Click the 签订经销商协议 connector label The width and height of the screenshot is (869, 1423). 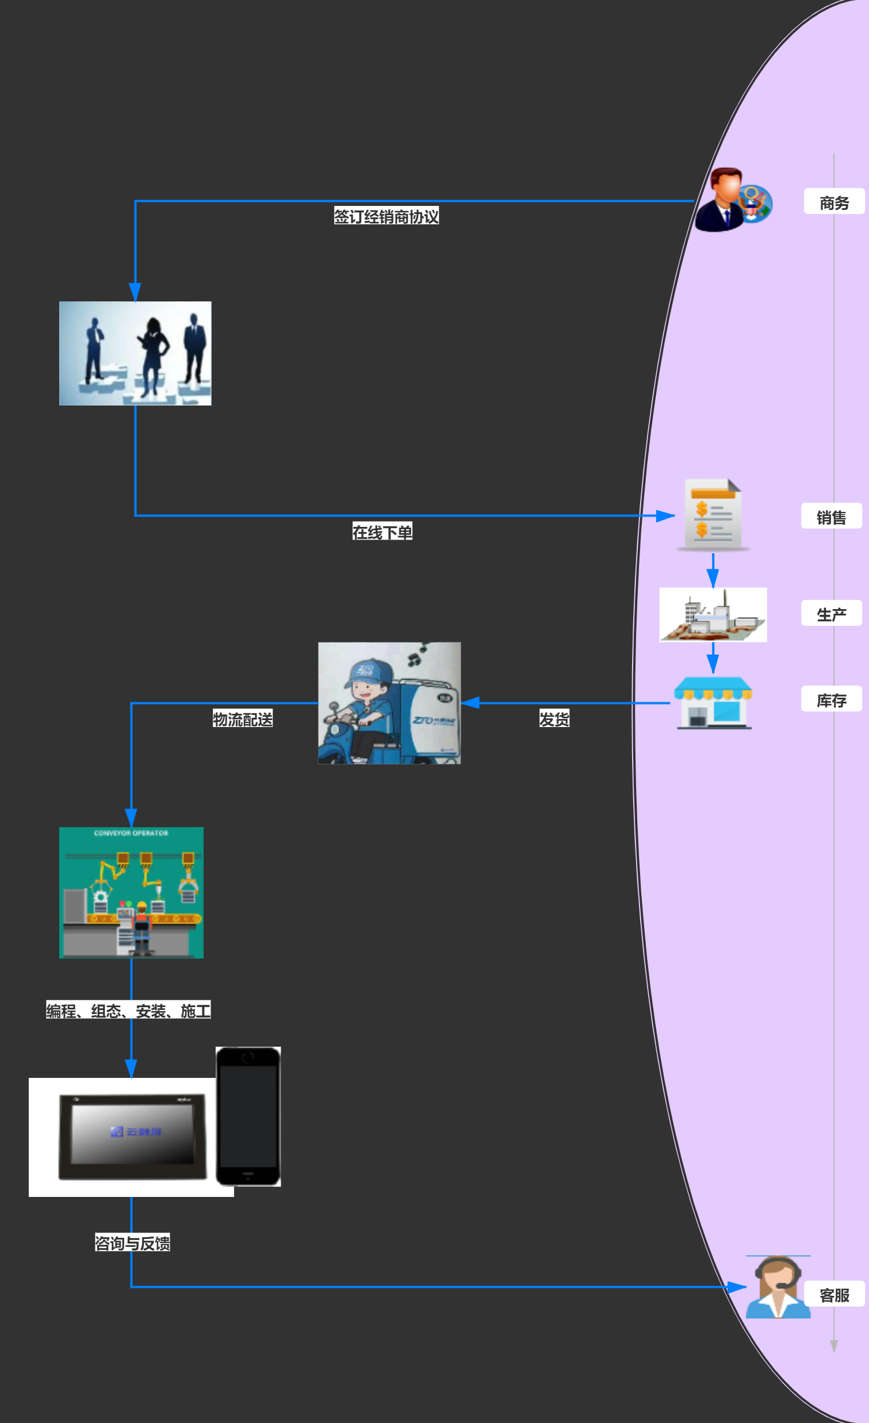click(x=386, y=216)
